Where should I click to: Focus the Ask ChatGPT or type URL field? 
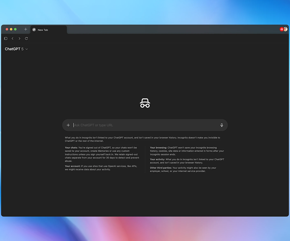click(x=144, y=125)
